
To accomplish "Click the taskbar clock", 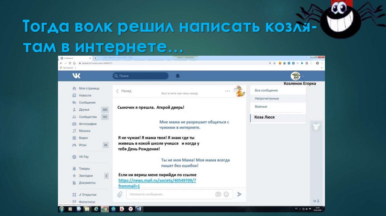I will [x=317, y=209].
